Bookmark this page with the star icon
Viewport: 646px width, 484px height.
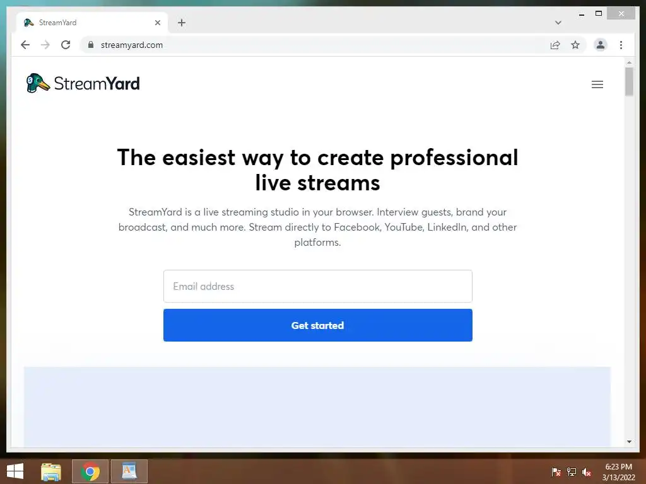(x=575, y=45)
